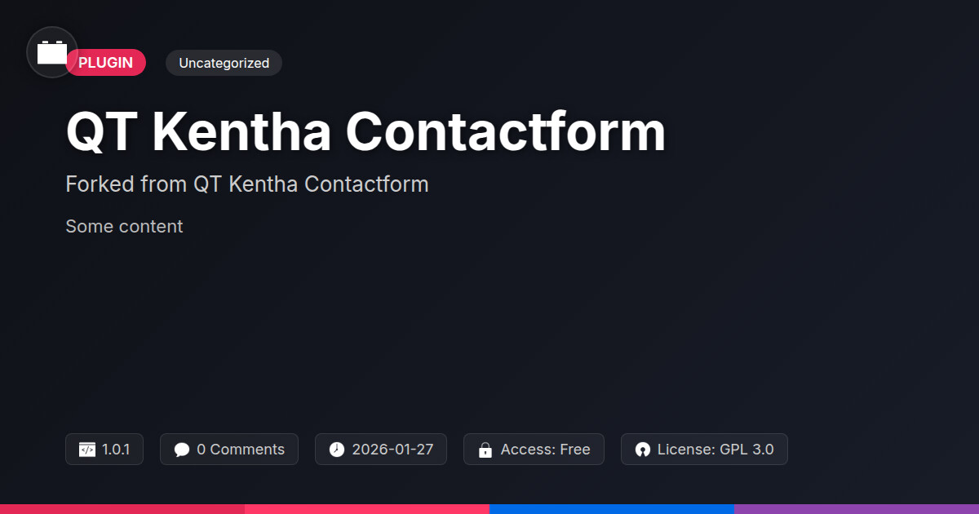Click the open source license icon
The height and width of the screenshot is (514, 979).
click(x=643, y=450)
